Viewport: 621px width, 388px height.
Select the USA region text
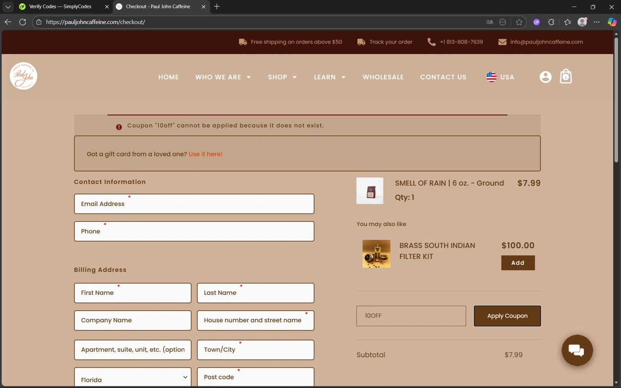pyautogui.click(x=507, y=77)
